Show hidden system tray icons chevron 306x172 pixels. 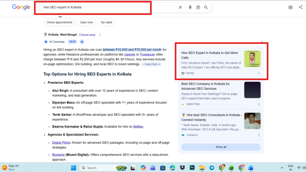click(x=282, y=168)
